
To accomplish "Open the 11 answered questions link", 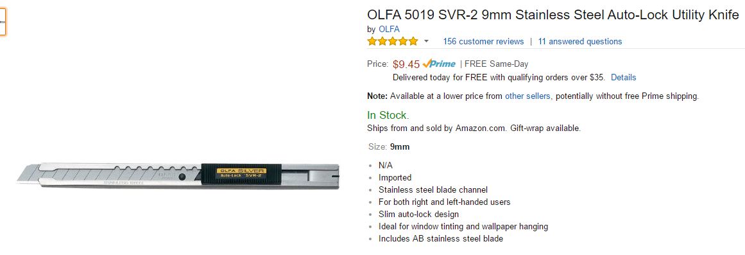I will 579,41.
